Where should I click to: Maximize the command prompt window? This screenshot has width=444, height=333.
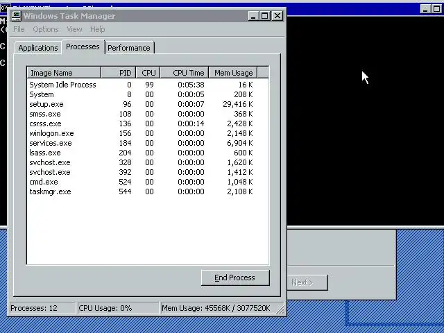[x=437, y=8]
